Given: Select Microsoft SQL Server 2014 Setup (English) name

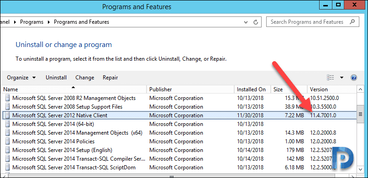Looking at the screenshot, I should pyautogui.click(x=62, y=150).
